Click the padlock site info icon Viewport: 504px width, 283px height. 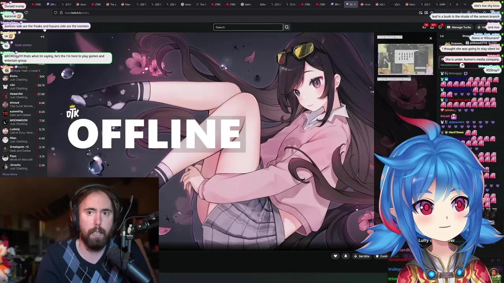[61, 13]
